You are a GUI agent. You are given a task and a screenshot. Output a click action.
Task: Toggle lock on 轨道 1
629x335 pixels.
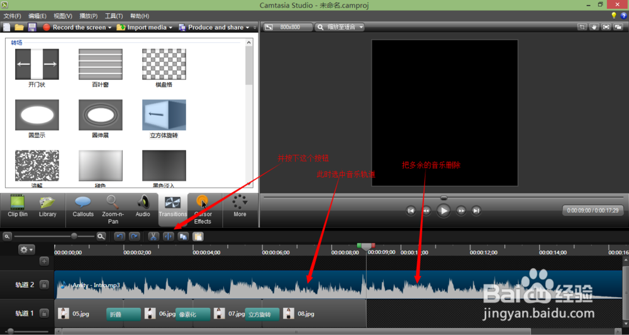pyautogui.click(x=44, y=314)
